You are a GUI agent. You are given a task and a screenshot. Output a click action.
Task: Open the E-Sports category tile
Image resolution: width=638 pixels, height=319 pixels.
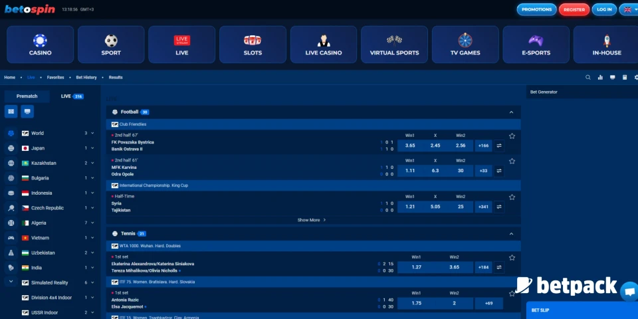coord(536,45)
